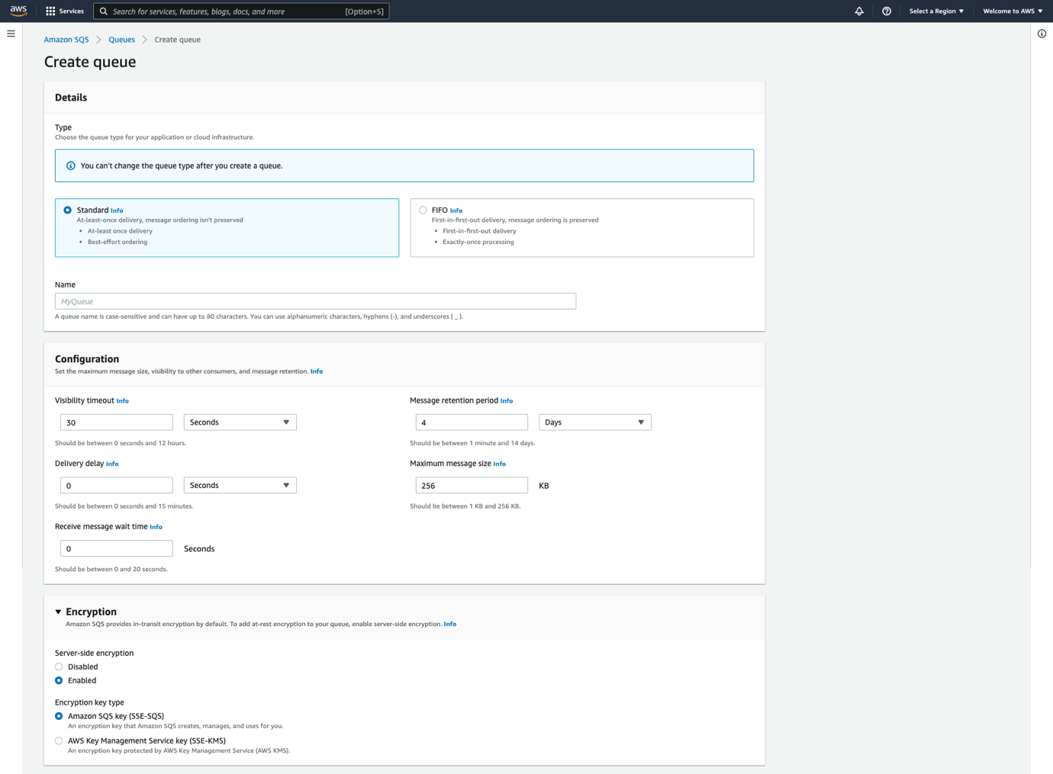Open Info link next to Standard
Screen dimensions: 1053x774
117,211
